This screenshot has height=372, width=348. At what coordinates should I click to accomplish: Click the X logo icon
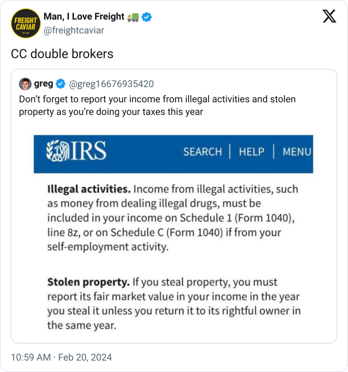tap(329, 16)
